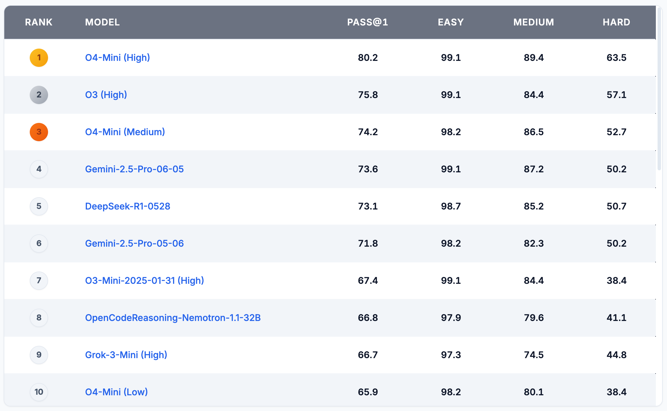
Task: Sort by the HARD column header
Action: [616, 22]
